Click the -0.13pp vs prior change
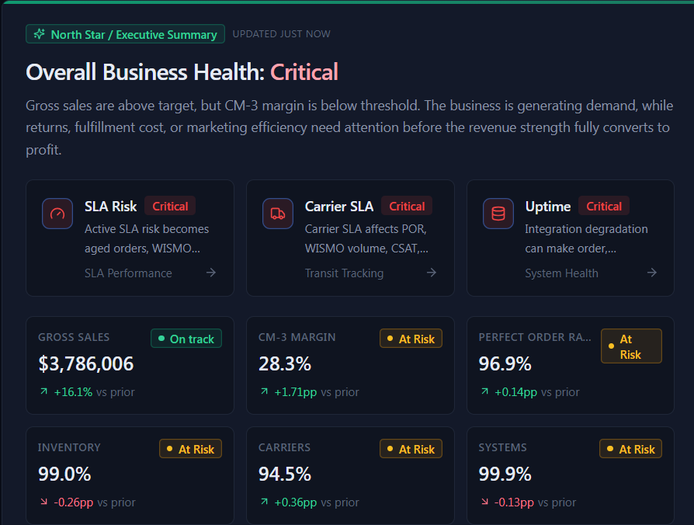Screen dimensions: 694x525 point(535,502)
